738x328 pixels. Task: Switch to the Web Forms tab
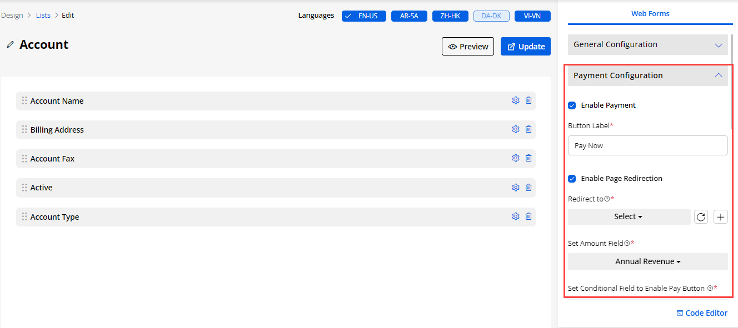click(650, 14)
